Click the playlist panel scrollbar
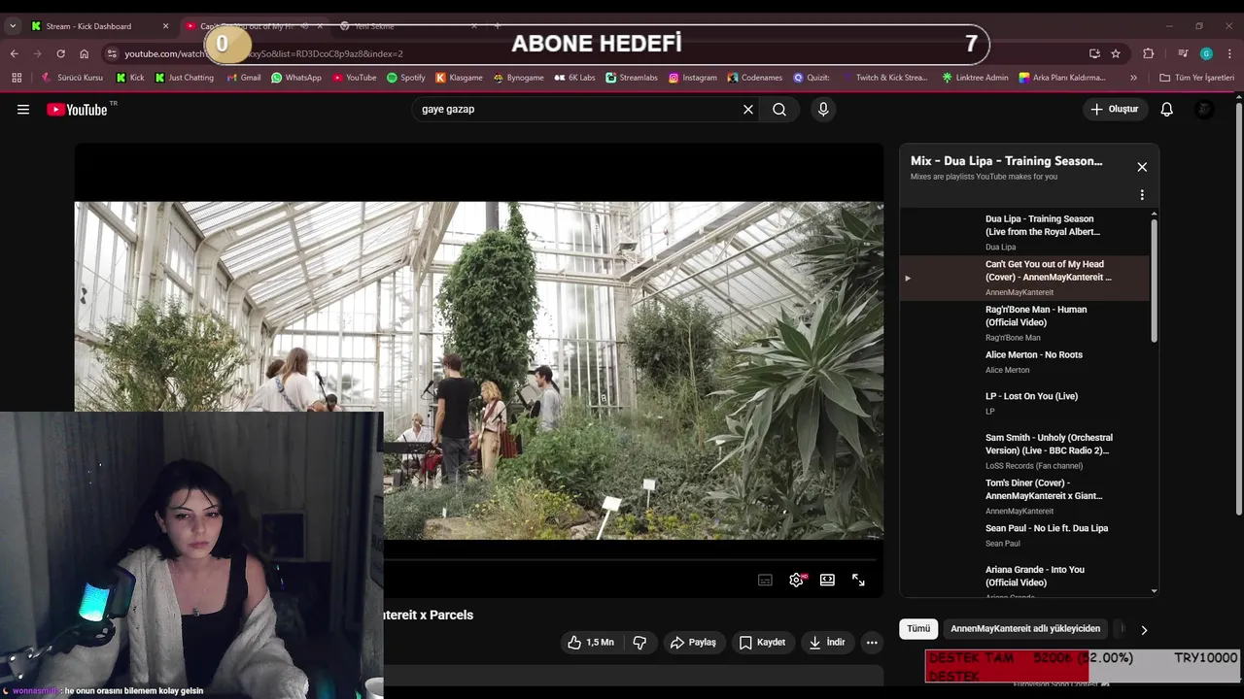The image size is (1244, 699). 1154,280
